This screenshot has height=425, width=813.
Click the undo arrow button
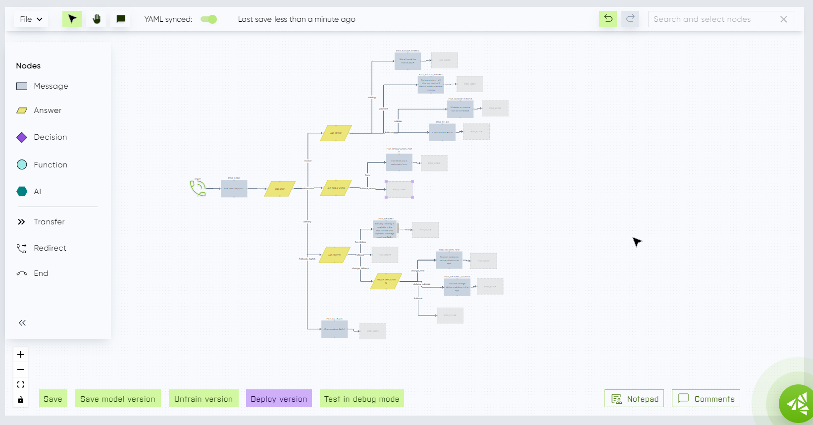click(x=608, y=19)
